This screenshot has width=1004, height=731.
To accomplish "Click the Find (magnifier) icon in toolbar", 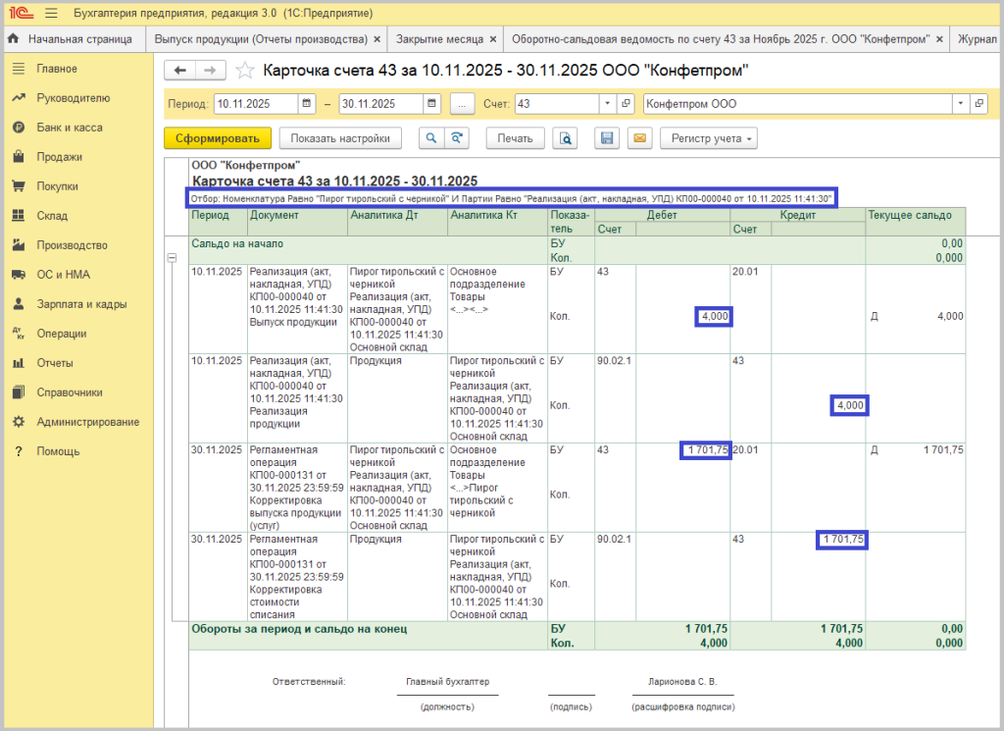I will [x=431, y=138].
